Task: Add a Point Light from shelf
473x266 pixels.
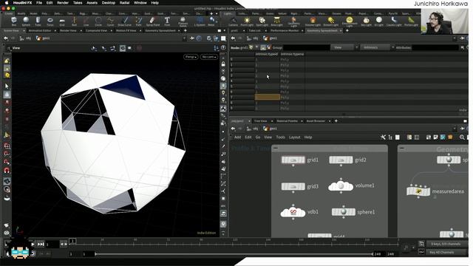Action: point(247,21)
